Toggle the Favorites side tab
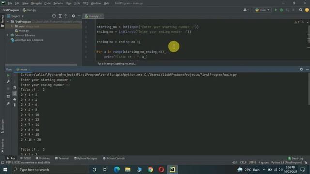The width and height of the screenshot is (310, 174). (x=2, y=145)
